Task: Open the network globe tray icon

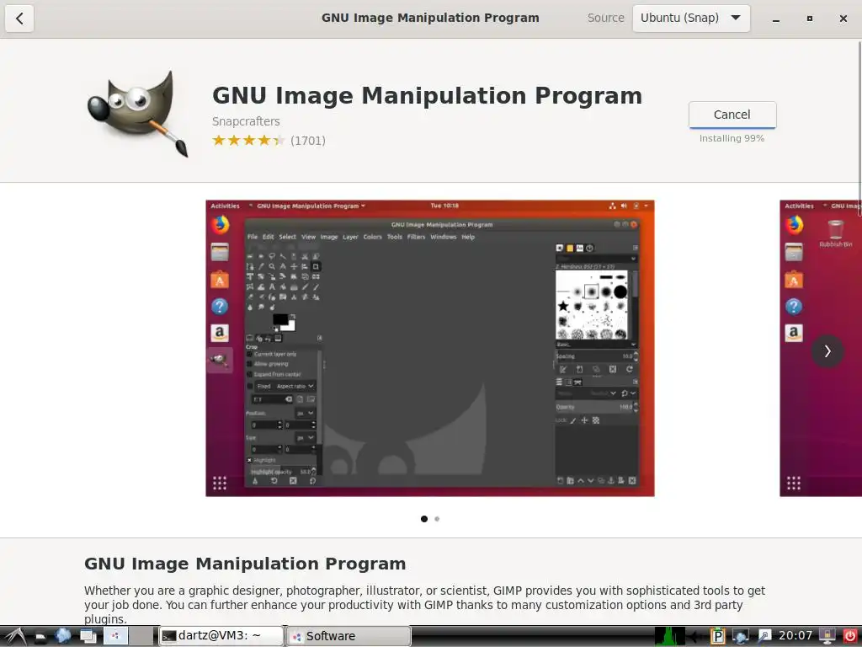Action: pyautogui.click(x=740, y=637)
